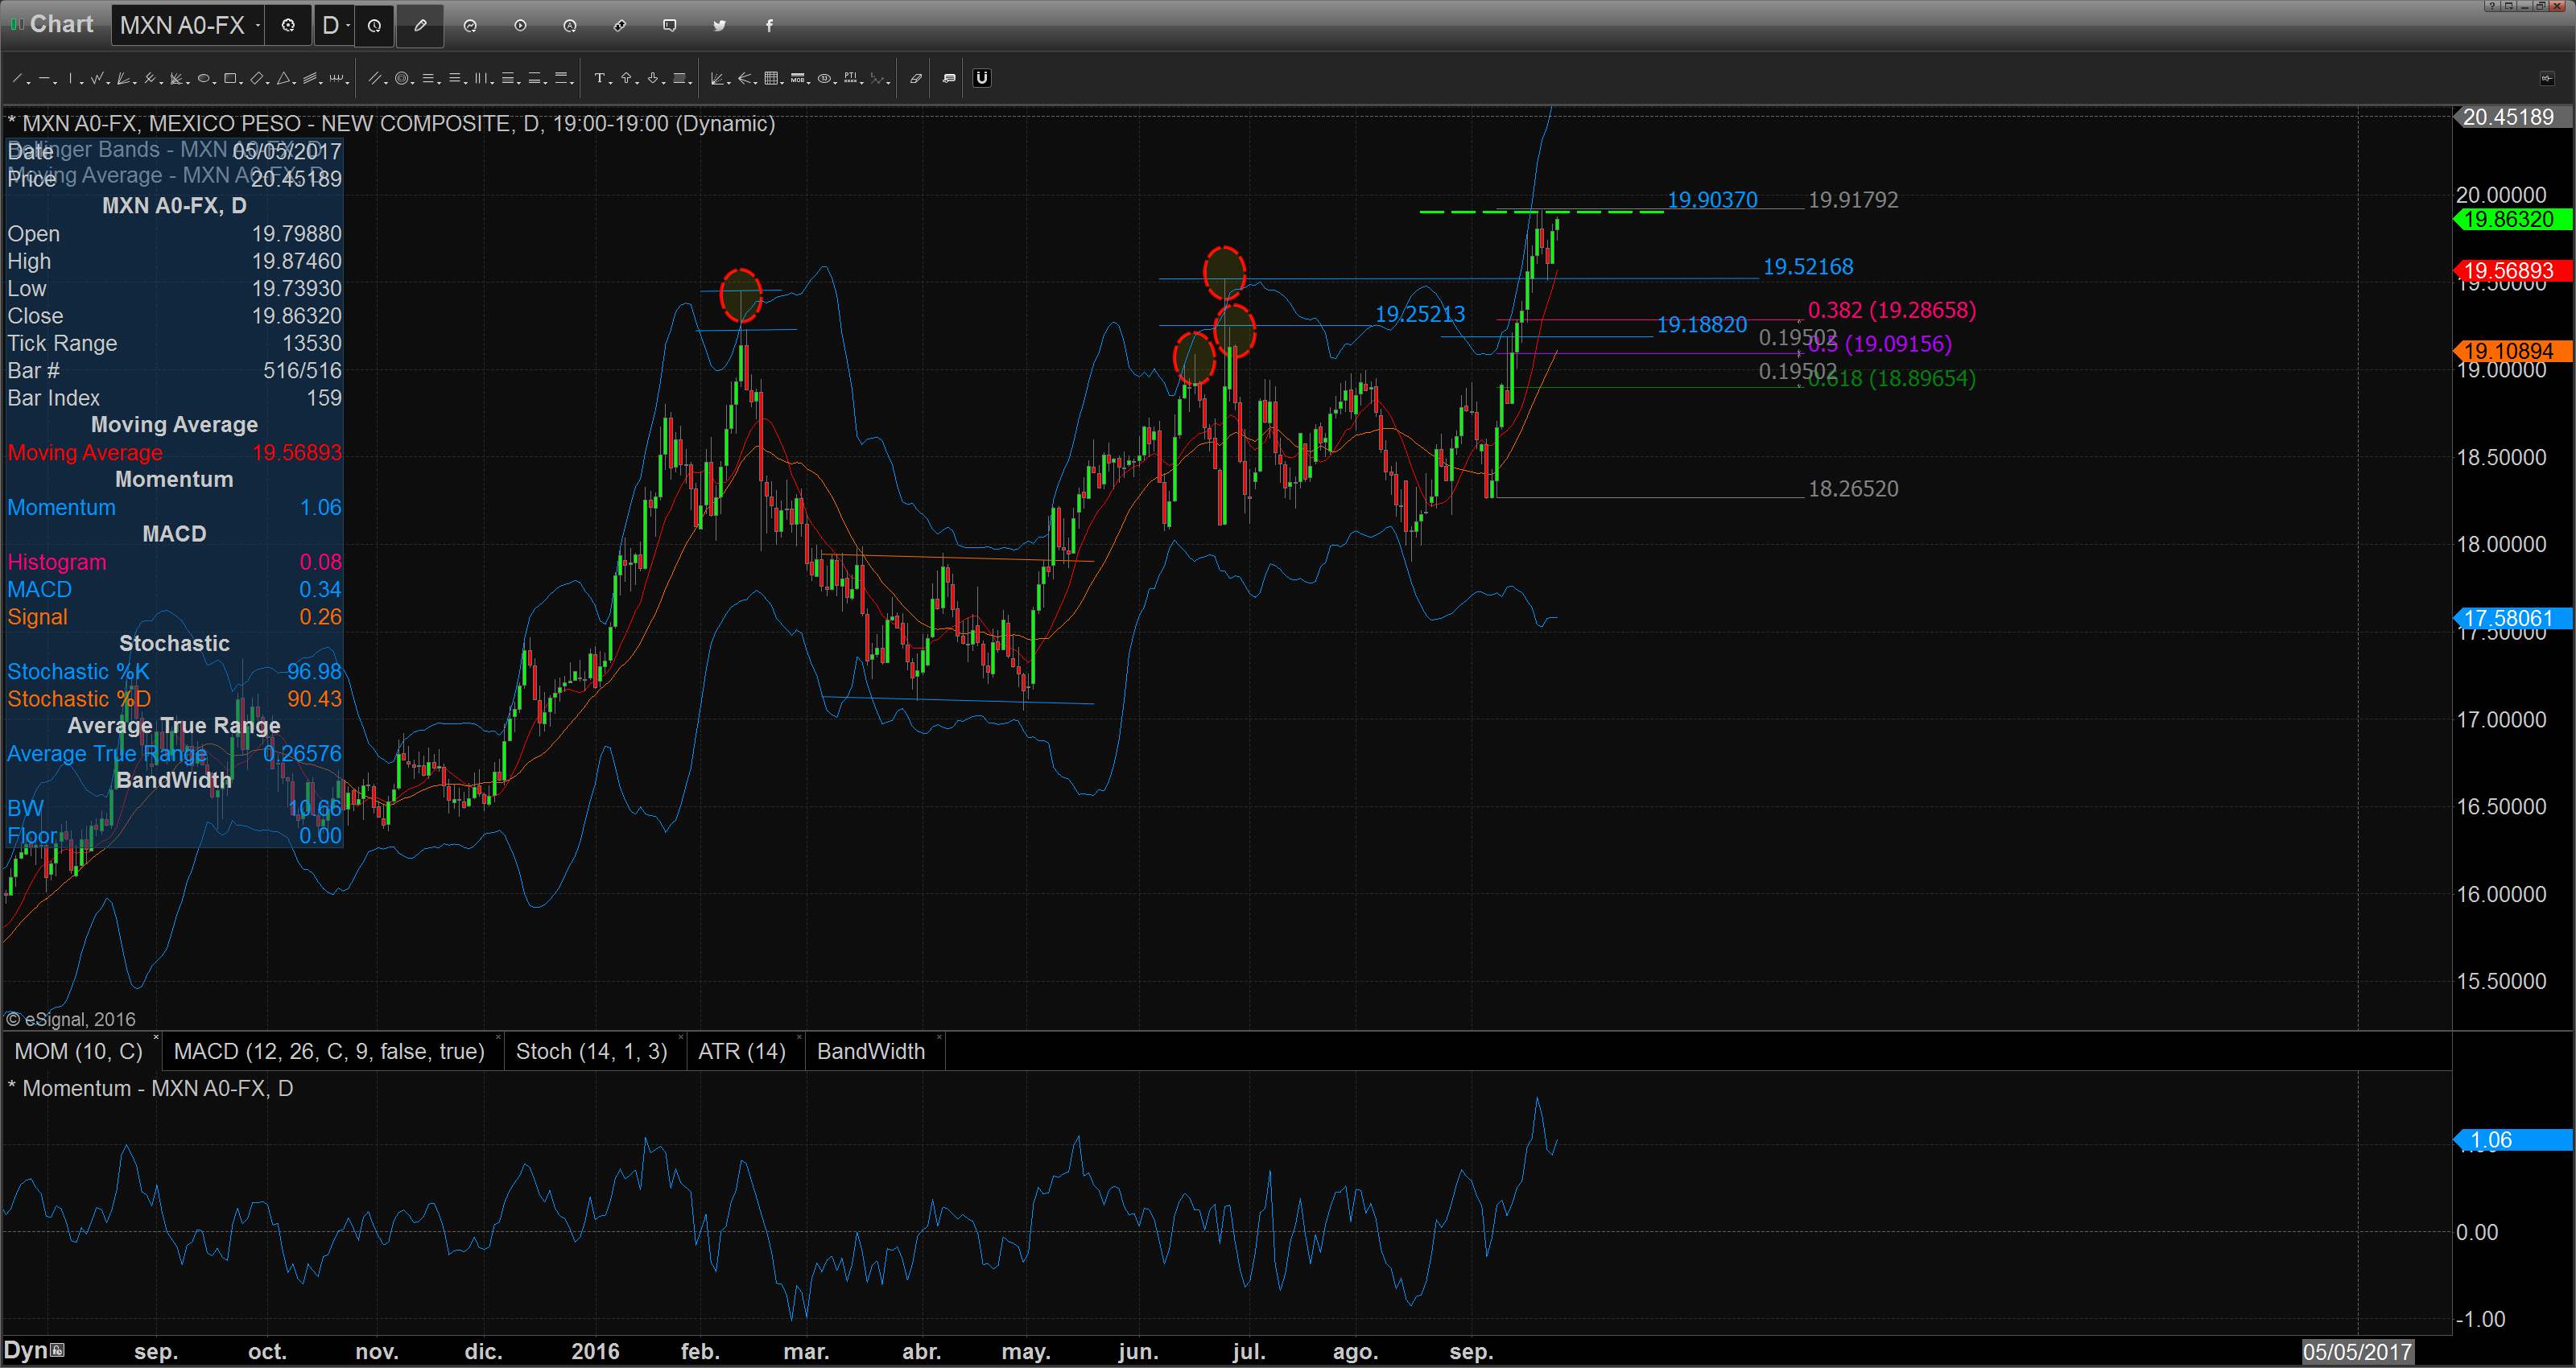
Task: Share chart via Facebook icon
Action: click(x=769, y=25)
